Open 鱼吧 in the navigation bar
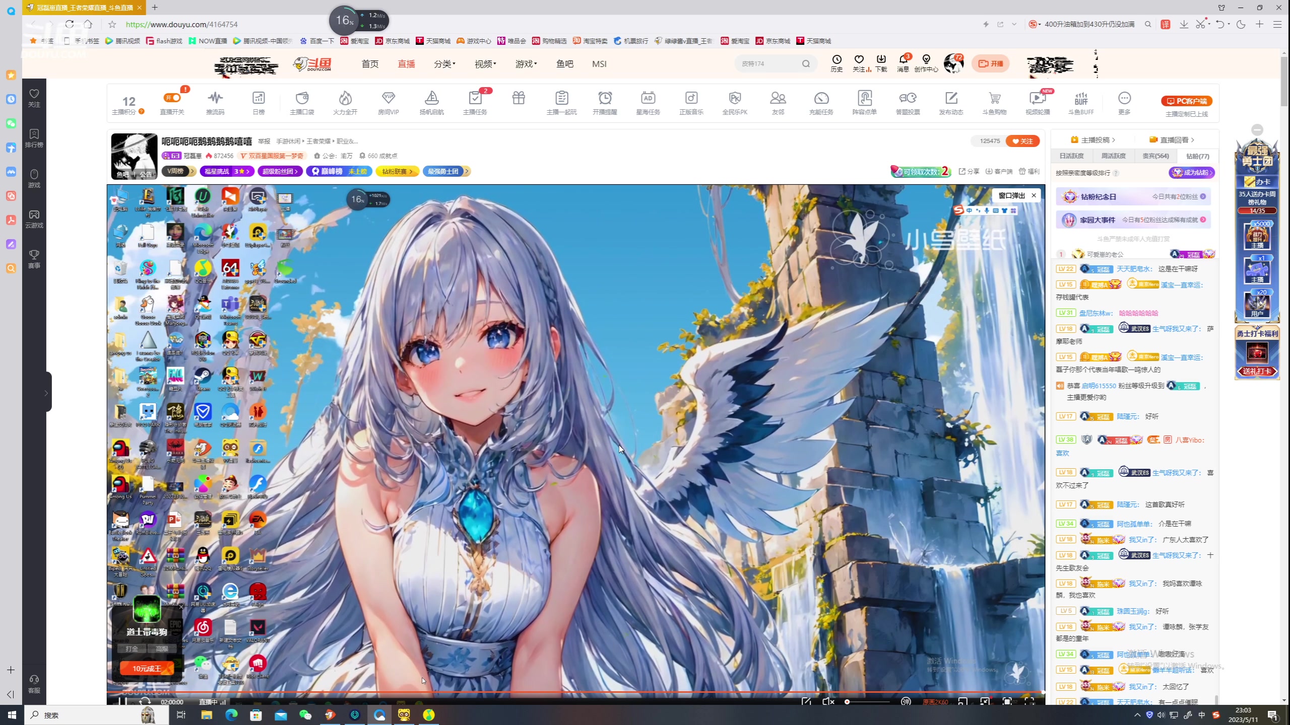This screenshot has height=725, width=1290. 564,64
